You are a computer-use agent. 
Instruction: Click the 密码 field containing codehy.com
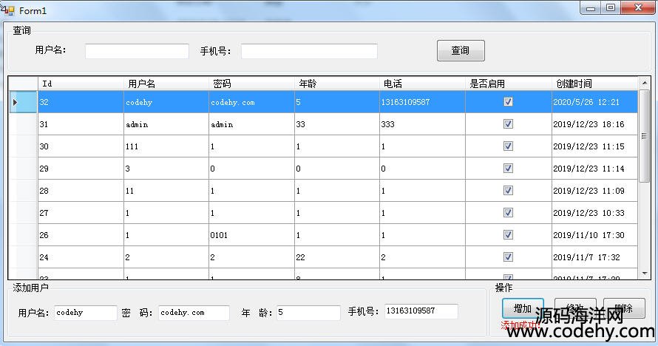[193, 313]
